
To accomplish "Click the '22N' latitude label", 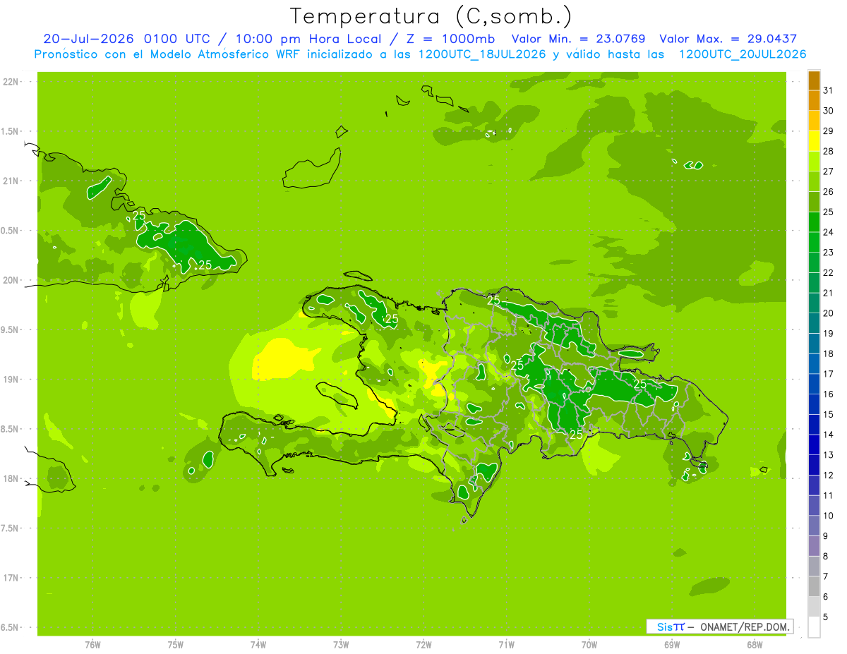I will tap(11, 82).
